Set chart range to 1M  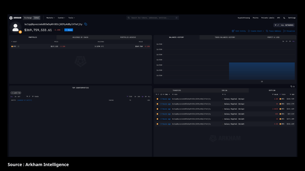tap(286, 41)
